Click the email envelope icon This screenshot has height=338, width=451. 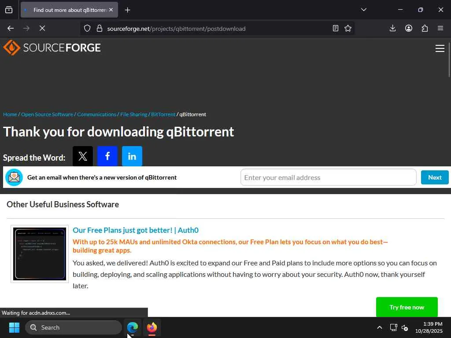point(14,177)
